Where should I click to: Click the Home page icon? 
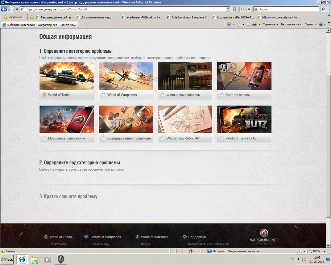point(229,24)
